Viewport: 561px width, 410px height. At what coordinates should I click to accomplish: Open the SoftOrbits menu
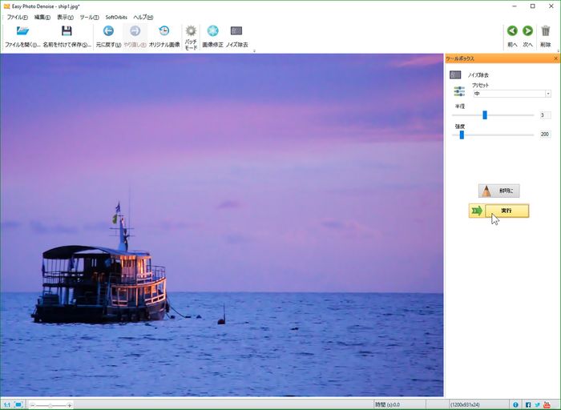point(116,17)
